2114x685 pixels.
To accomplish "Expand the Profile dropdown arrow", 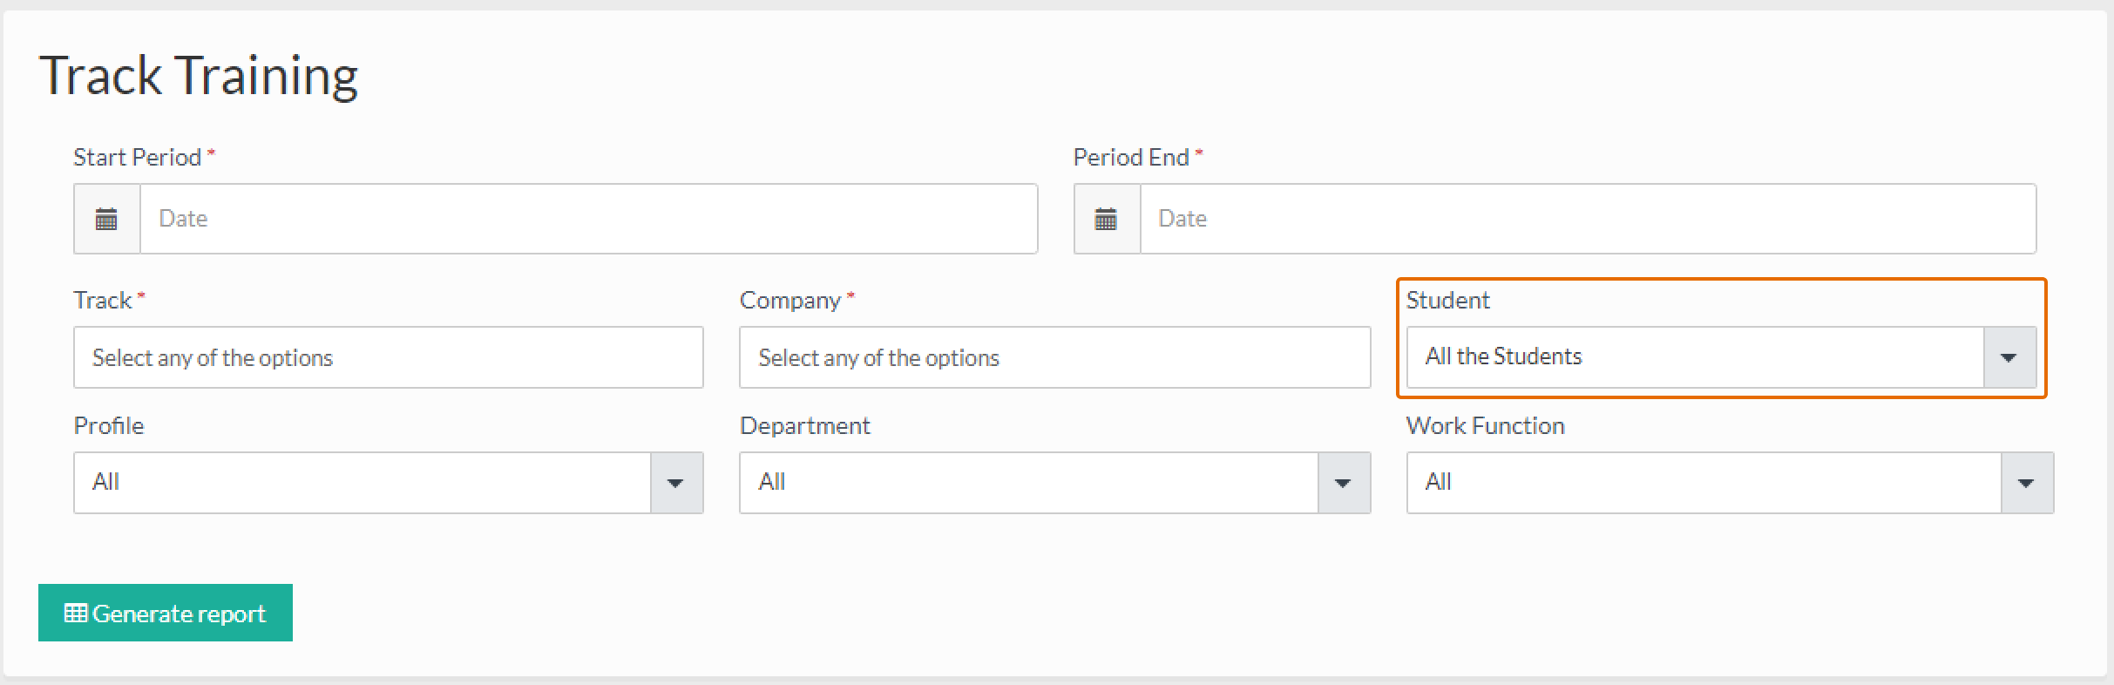I will 675,483.
